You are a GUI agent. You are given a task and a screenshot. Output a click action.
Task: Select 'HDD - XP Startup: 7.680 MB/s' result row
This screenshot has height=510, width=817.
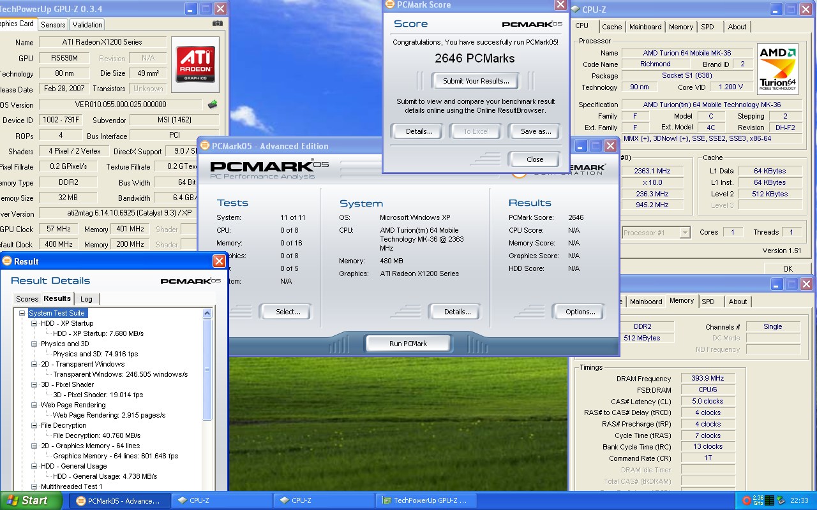point(98,333)
